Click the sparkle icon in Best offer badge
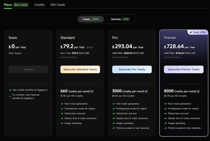 point(191,32)
